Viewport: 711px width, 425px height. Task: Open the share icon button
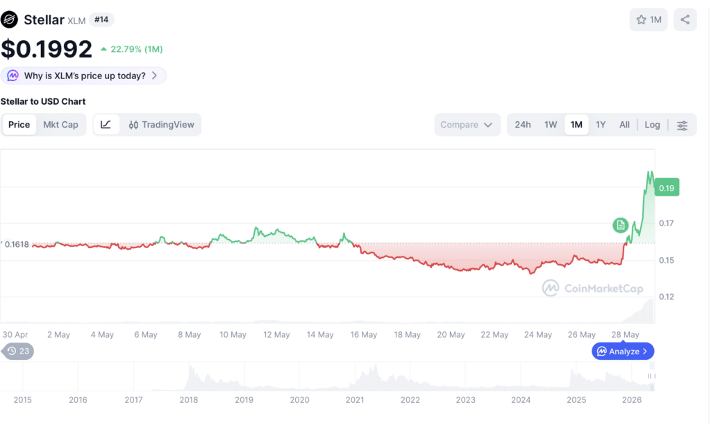pyautogui.click(x=685, y=19)
